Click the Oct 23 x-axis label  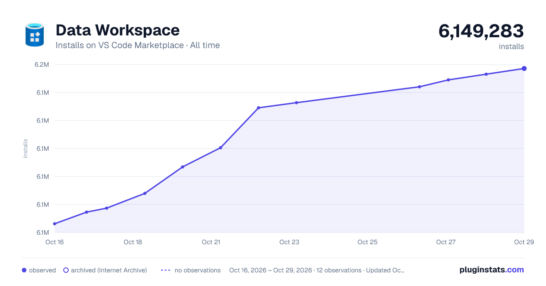289,242
